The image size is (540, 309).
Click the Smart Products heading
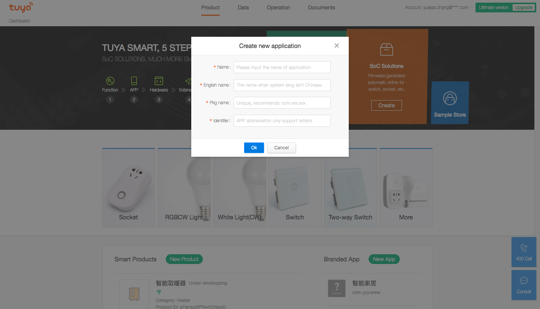point(135,259)
